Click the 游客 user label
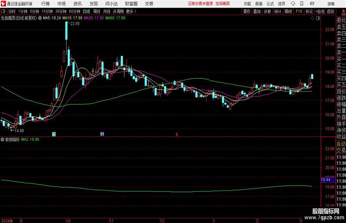 [331, 4]
